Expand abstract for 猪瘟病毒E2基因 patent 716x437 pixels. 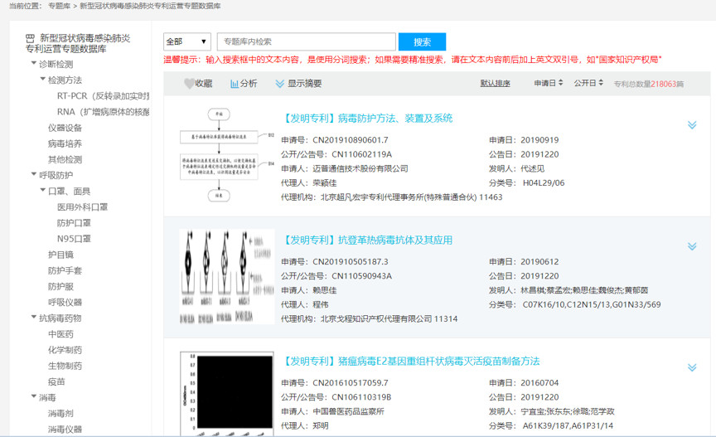coord(692,367)
